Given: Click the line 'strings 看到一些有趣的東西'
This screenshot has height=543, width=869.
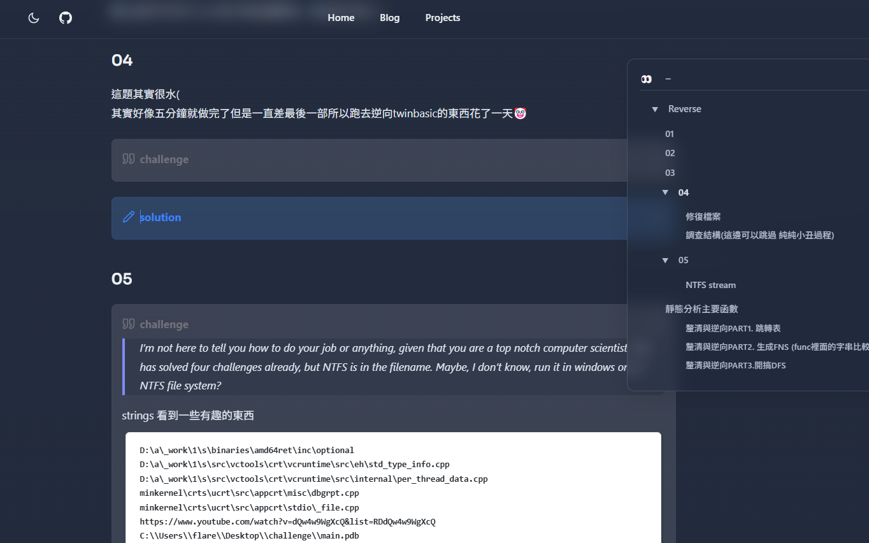Looking at the screenshot, I should point(188,416).
